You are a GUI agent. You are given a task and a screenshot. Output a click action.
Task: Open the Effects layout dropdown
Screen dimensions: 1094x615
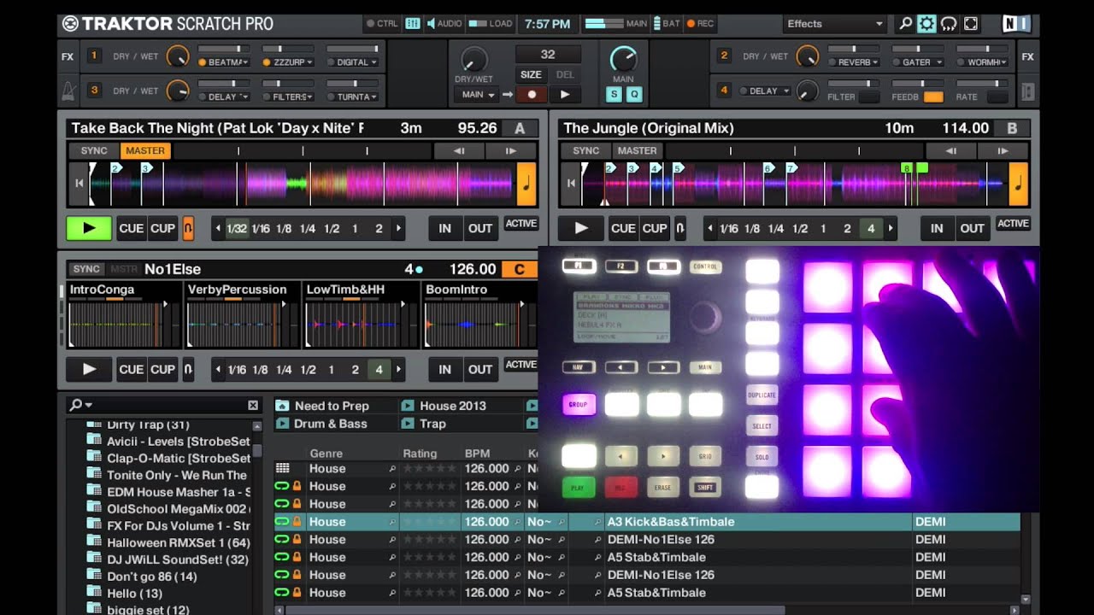tap(833, 24)
